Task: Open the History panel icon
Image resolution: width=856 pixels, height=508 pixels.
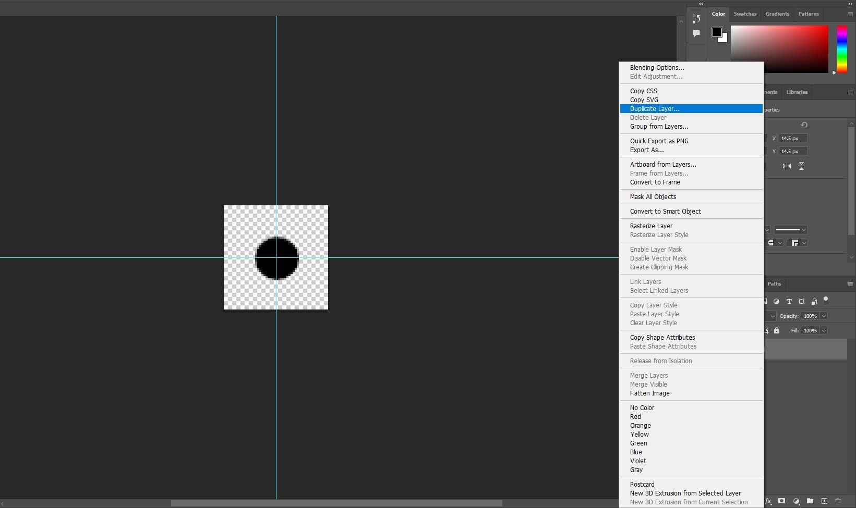Action: pos(696,19)
